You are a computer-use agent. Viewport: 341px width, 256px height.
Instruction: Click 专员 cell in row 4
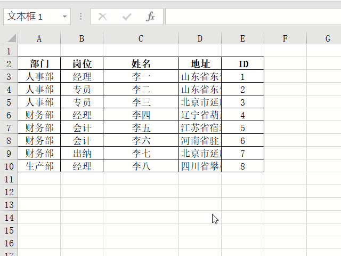pos(82,89)
